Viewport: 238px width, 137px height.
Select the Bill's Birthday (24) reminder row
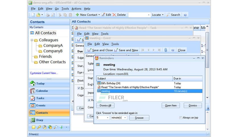[149, 83]
